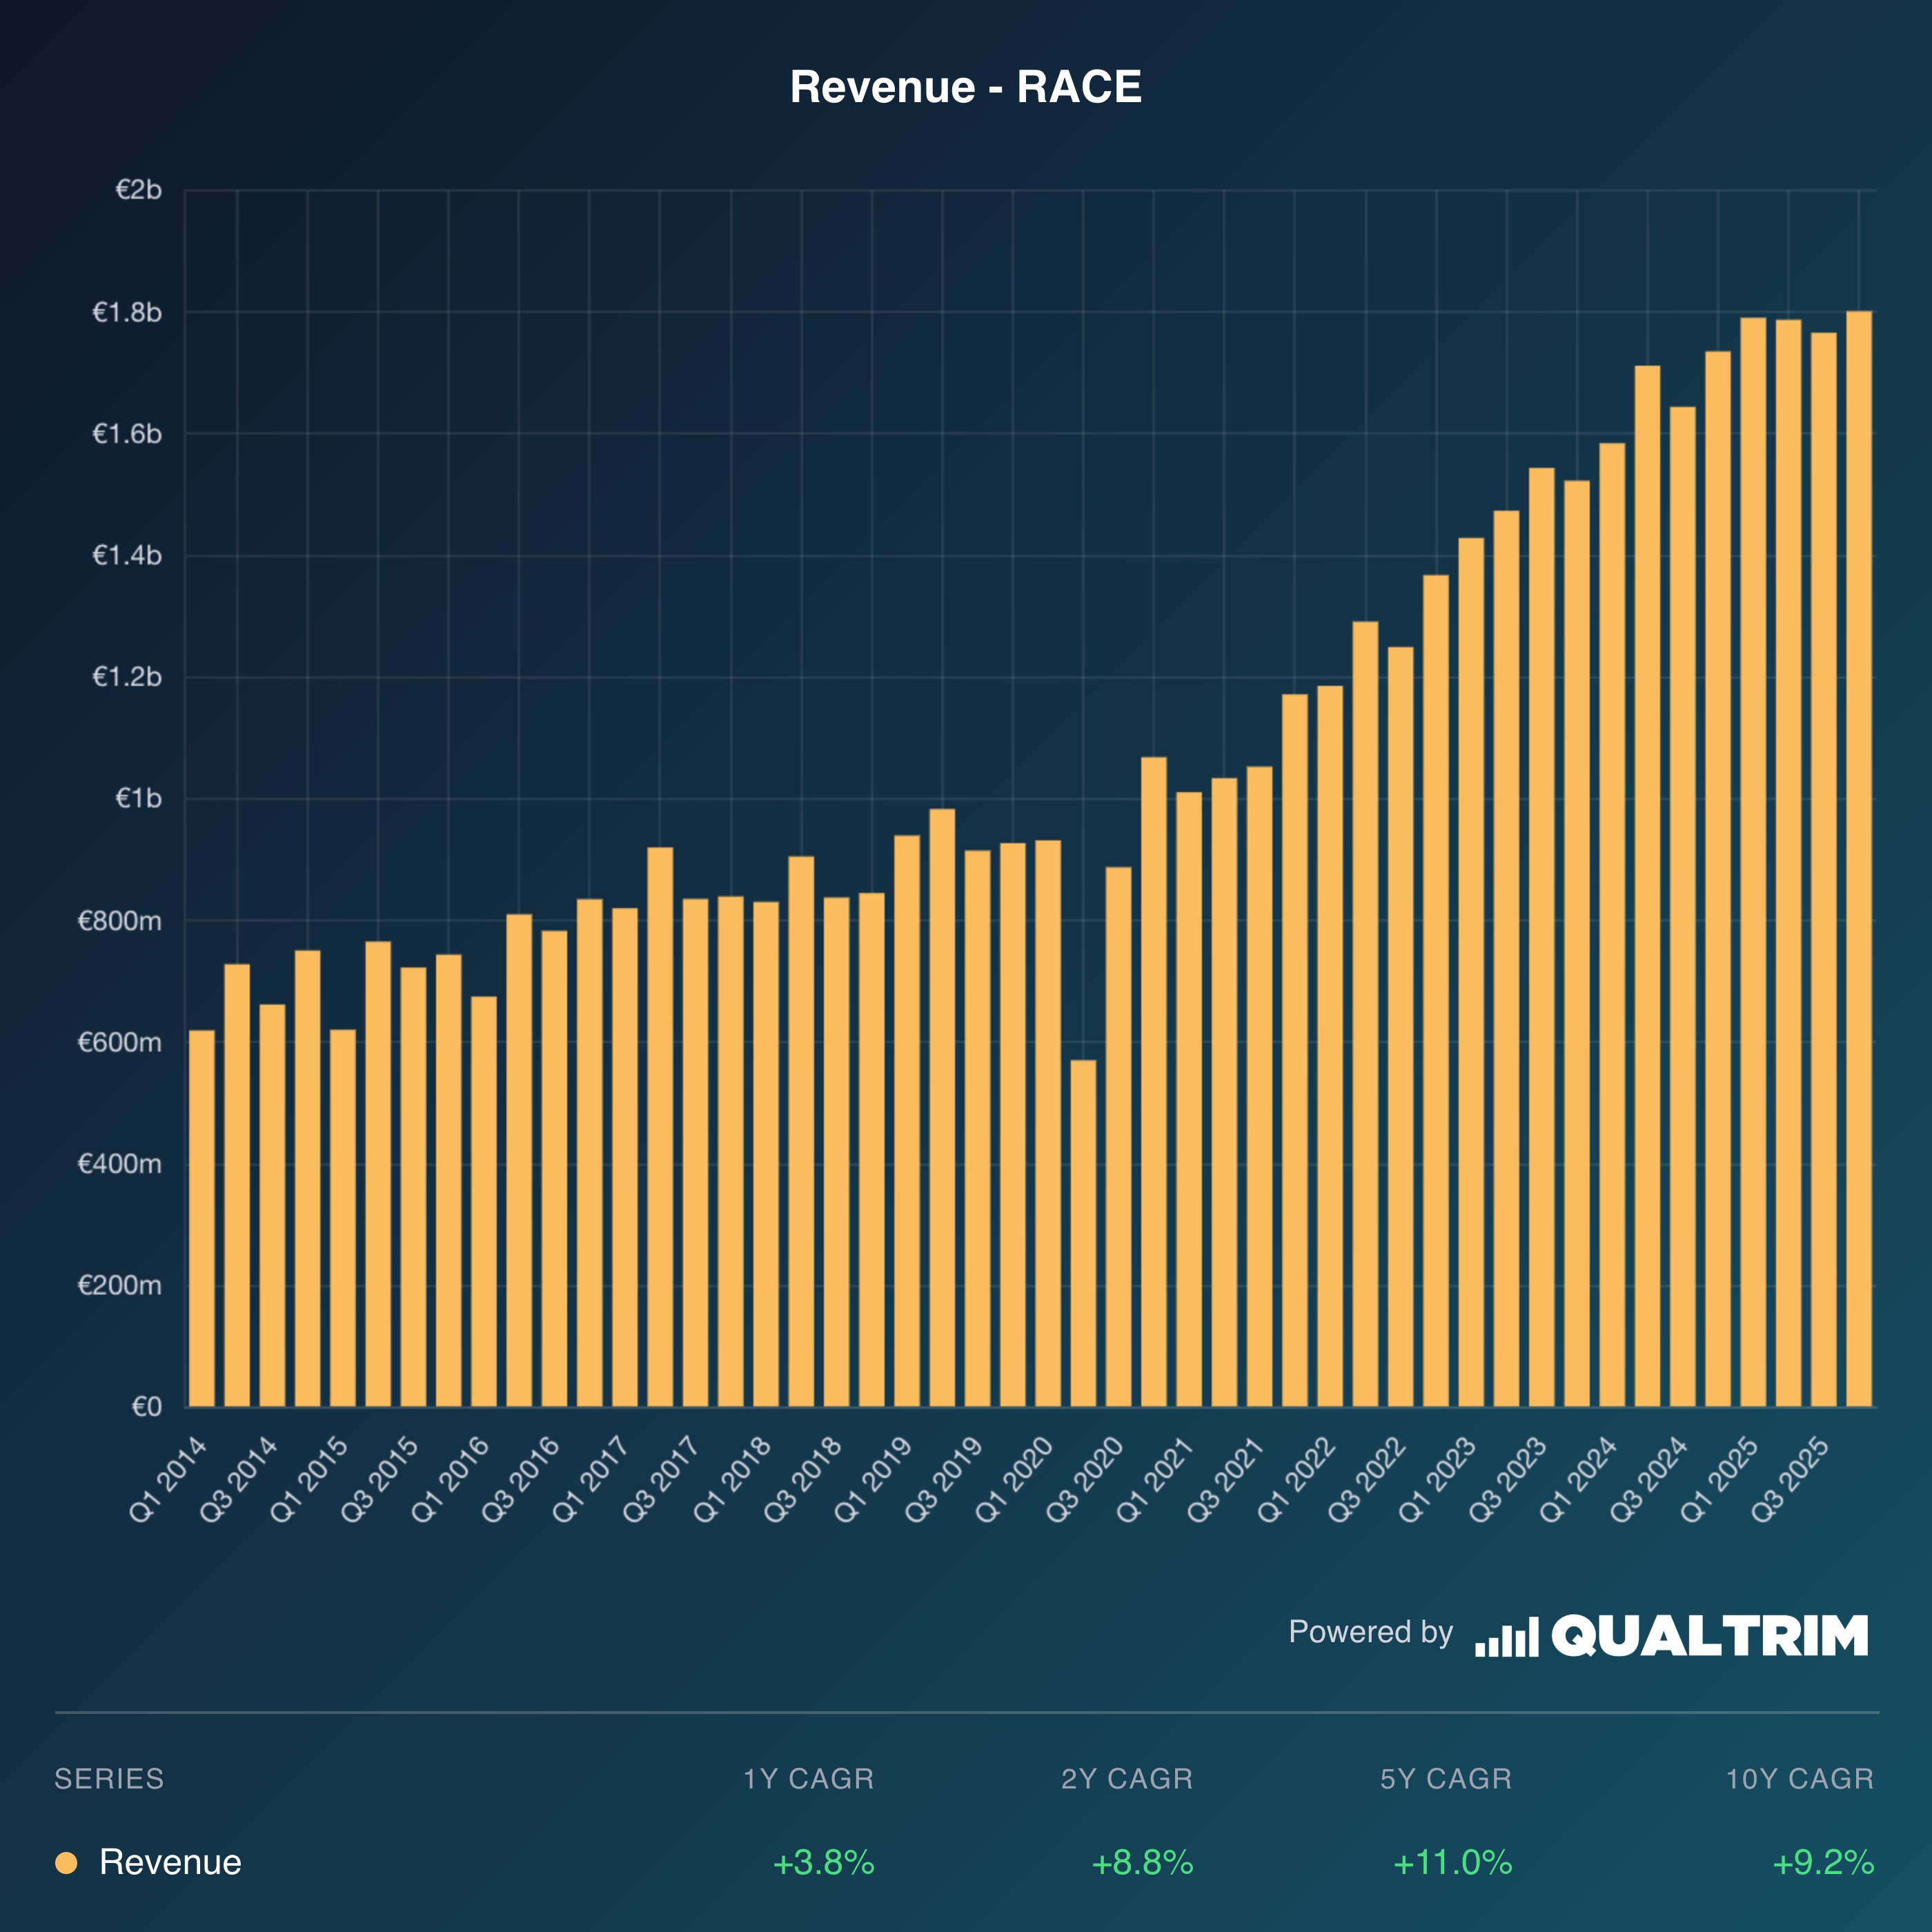This screenshot has height=1932, width=1932.
Task: Click the orange Revenue legend dot
Action: click(66, 1863)
